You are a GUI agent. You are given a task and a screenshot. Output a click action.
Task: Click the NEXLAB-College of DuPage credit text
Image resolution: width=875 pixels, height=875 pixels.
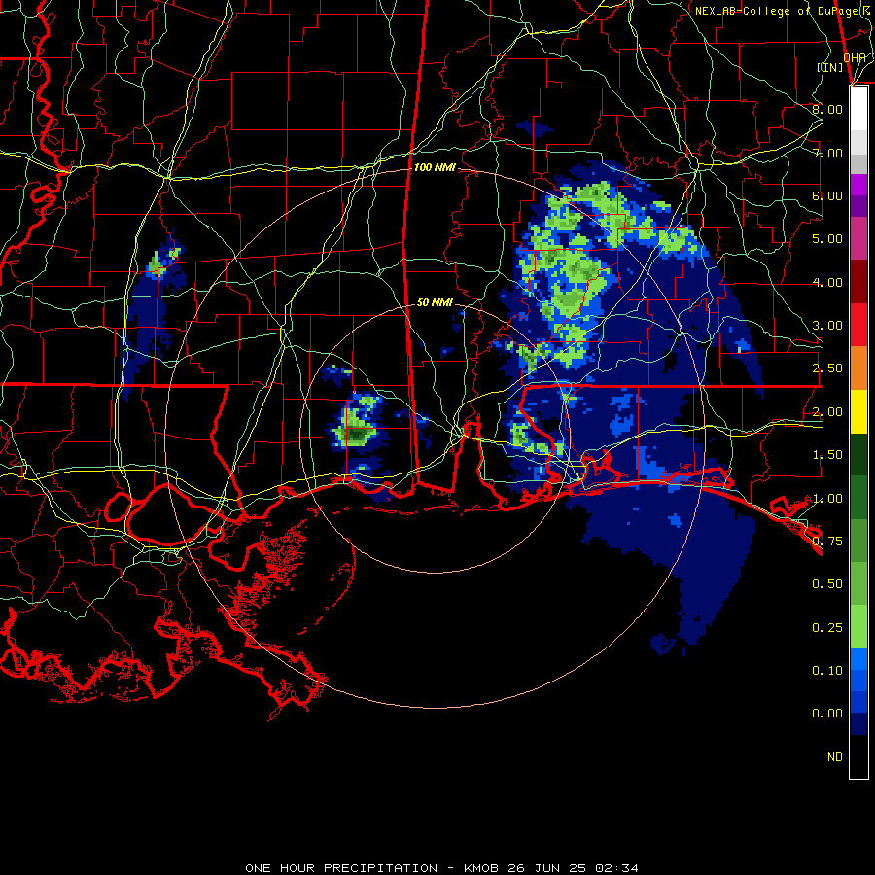pos(782,11)
